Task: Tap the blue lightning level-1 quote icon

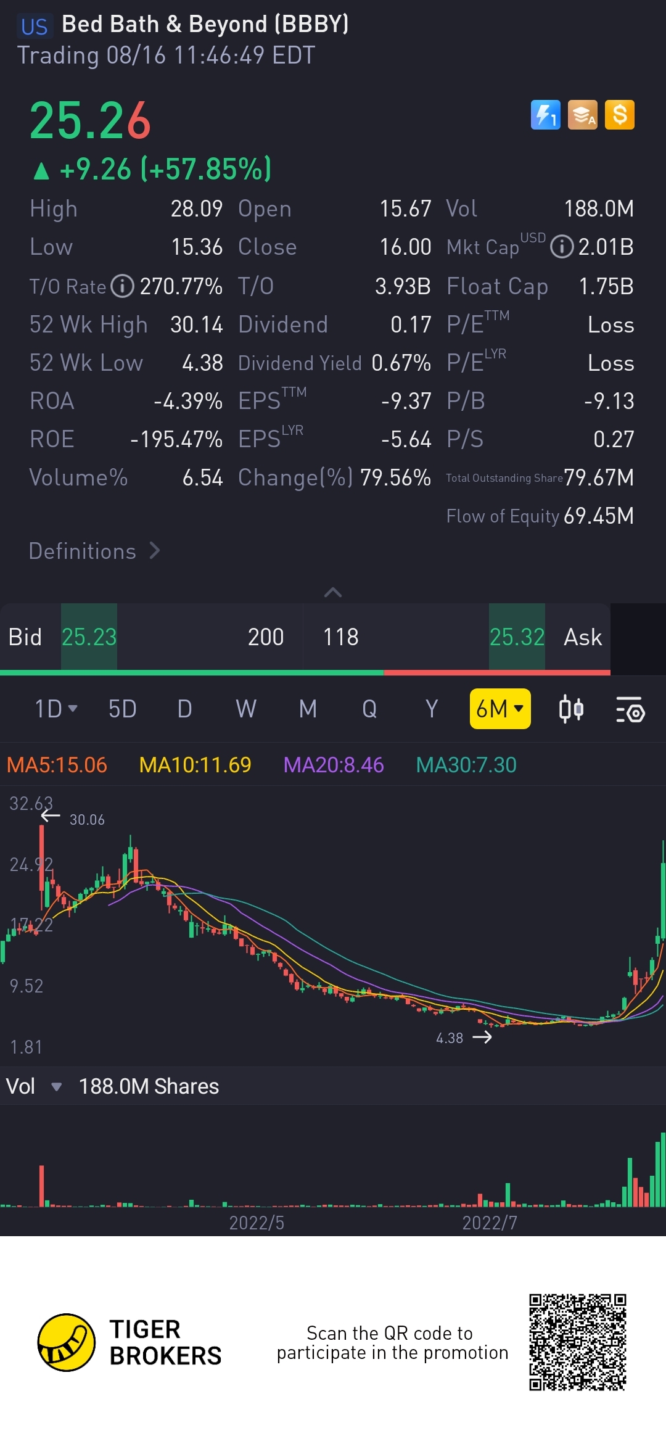Action: pos(545,115)
